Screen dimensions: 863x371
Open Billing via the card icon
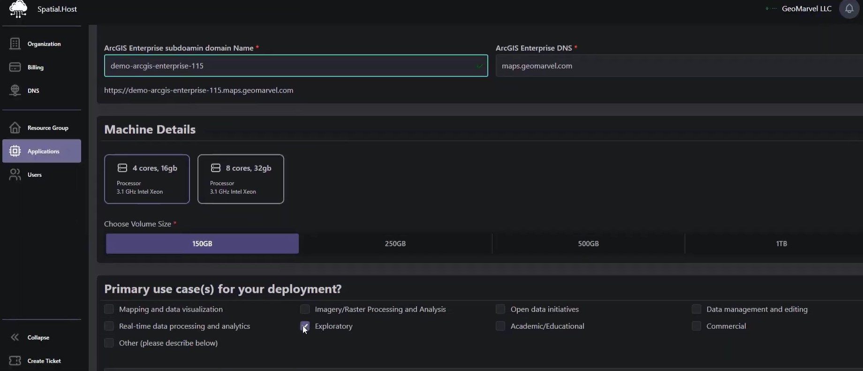click(x=15, y=67)
